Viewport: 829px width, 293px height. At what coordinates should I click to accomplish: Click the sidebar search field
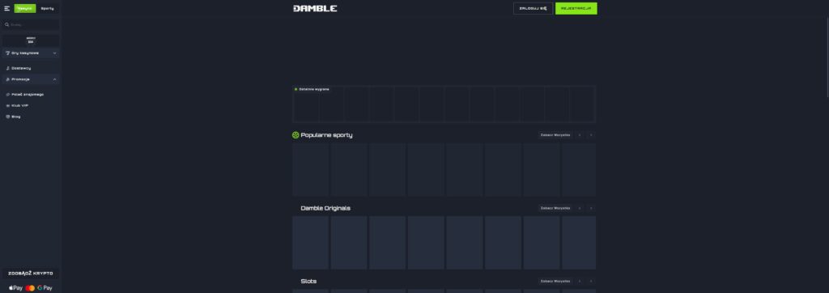[x=31, y=25]
